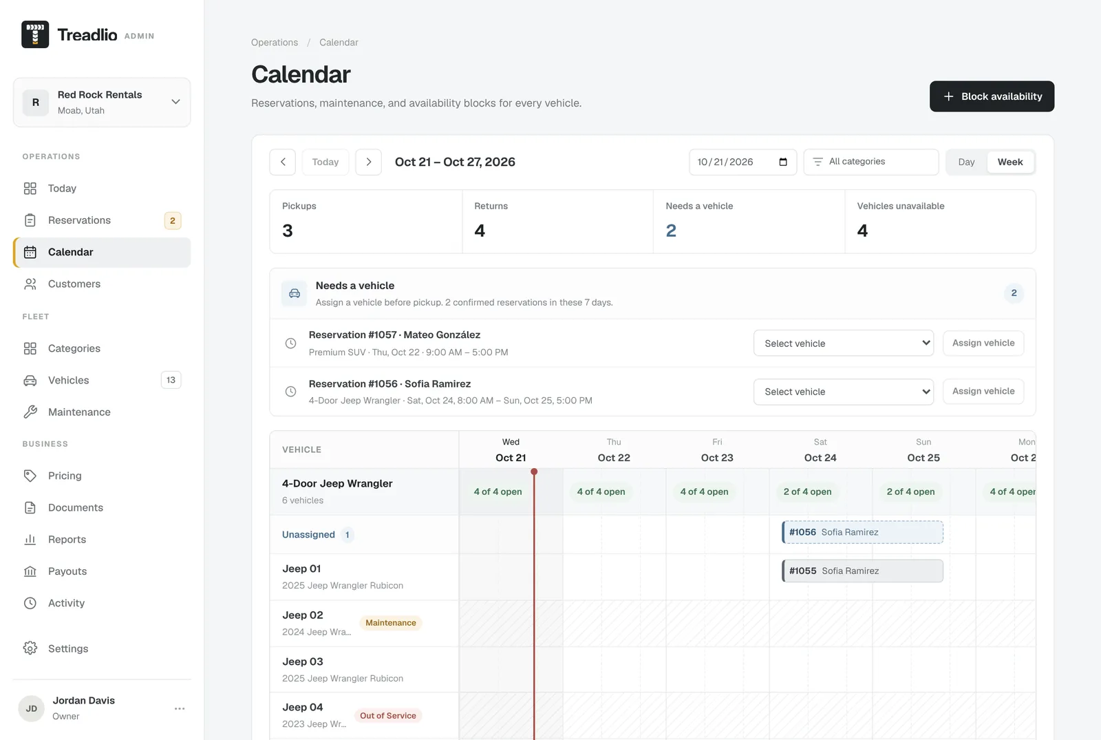Click the Activity clock icon

(x=30, y=603)
